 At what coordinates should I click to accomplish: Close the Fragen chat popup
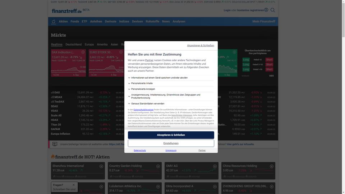[x=73, y=185]
